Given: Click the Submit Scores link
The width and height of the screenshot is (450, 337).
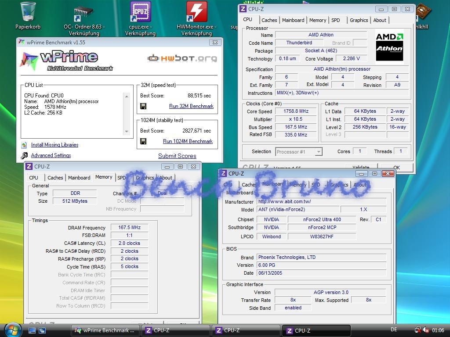Looking at the screenshot, I should pyautogui.click(x=177, y=156).
